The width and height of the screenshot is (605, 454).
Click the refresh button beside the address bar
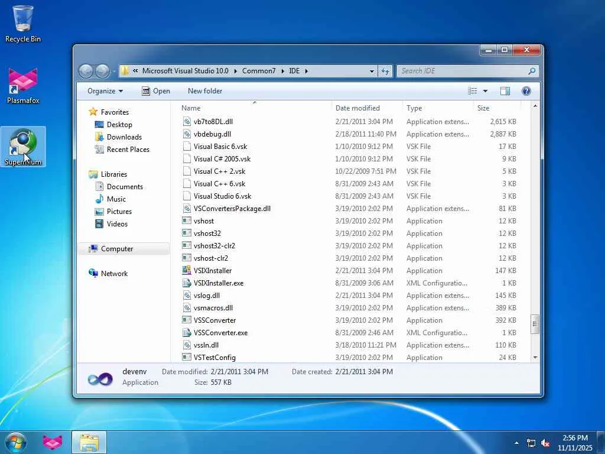pos(385,71)
